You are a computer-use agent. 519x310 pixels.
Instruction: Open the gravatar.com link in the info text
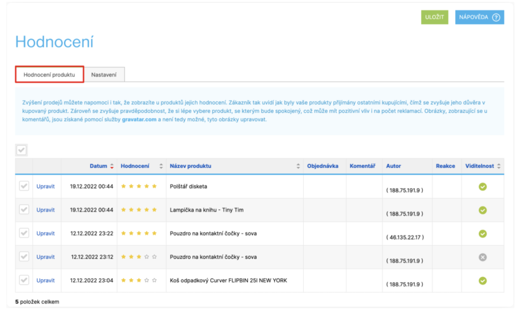tap(139, 120)
